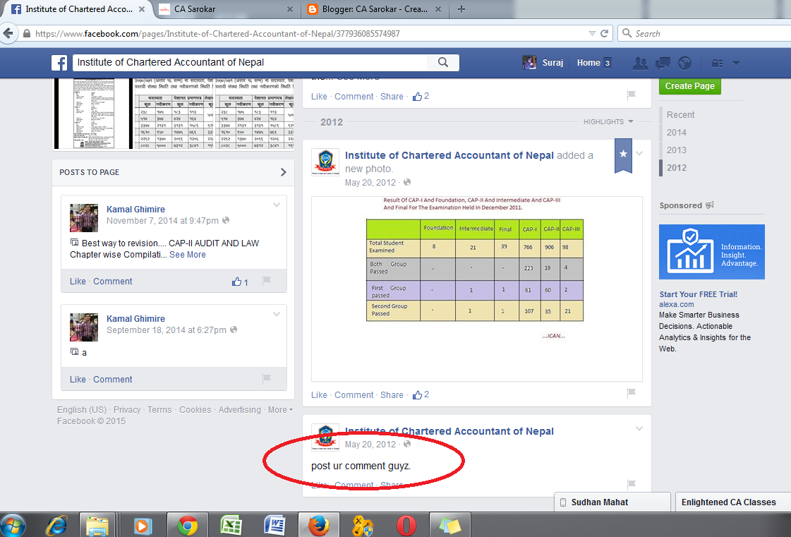Click Suraj's profile picture in header
Screen dimensions: 791x537
(529, 63)
